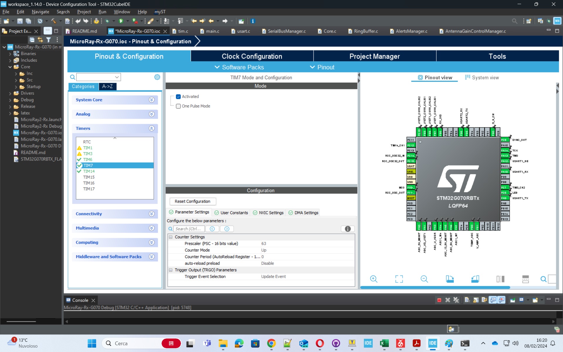Rotate the pinout view clockwise
The width and height of the screenshot is (563, 352).
(450, 279)
